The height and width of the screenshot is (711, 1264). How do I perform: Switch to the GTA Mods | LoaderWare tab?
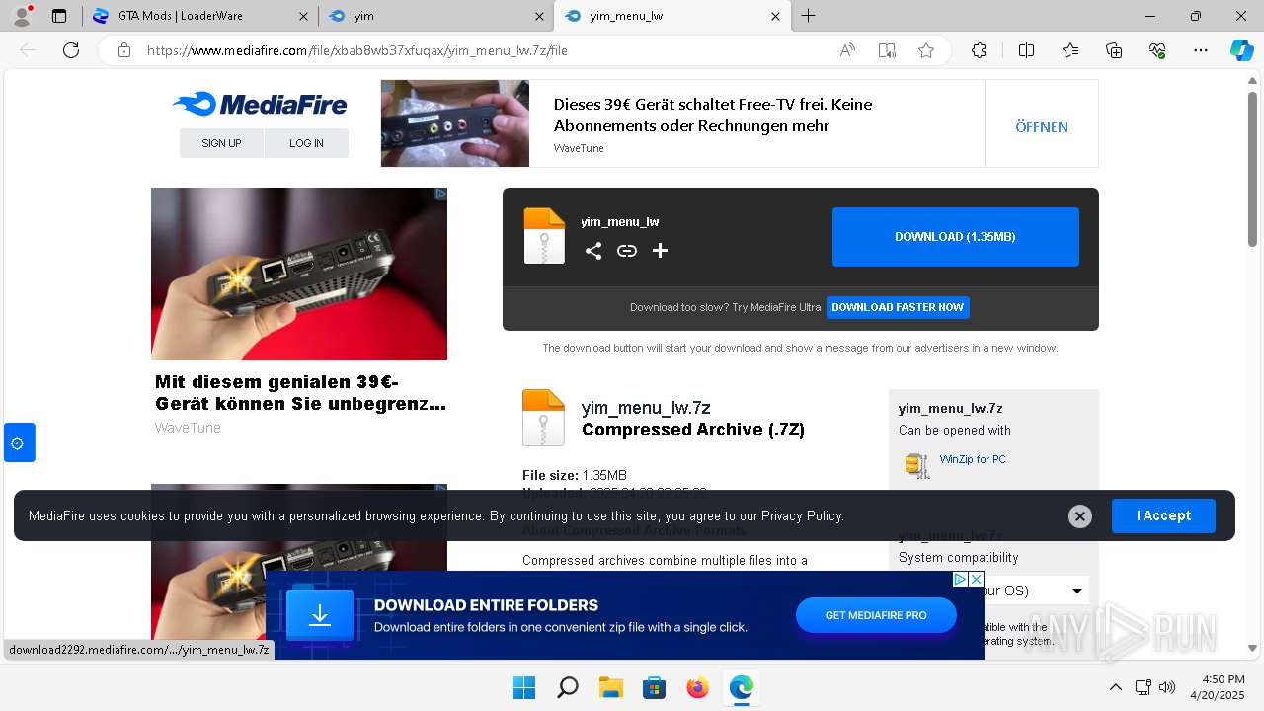tap(181, 16)
